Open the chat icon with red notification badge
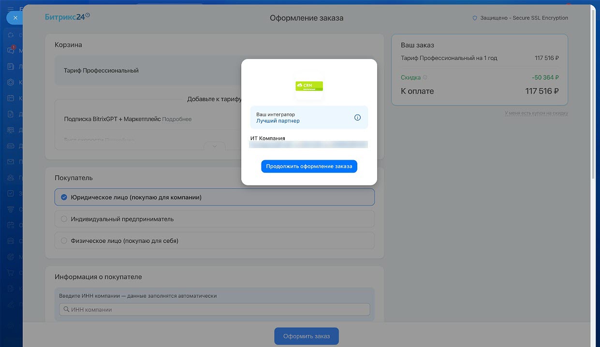Image resolution: width=600 pixels, height=347 pixels. (x=11, y=50)
